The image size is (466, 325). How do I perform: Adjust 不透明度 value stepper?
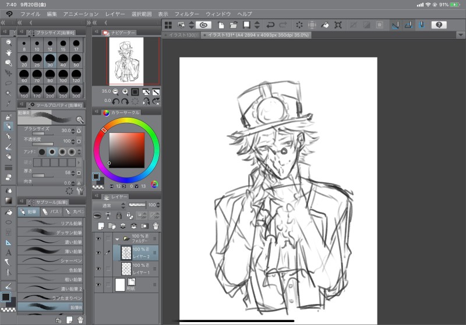tap(73, 141)
